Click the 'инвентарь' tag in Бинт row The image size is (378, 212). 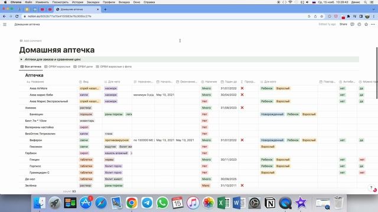(x=87, y=121)
